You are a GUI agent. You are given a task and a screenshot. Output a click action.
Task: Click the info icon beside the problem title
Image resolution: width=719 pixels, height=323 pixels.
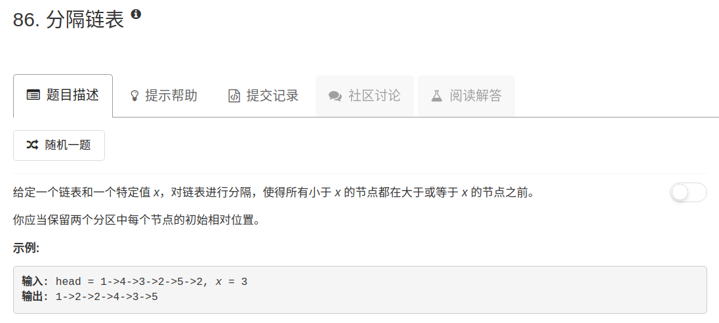click(136, 14)
